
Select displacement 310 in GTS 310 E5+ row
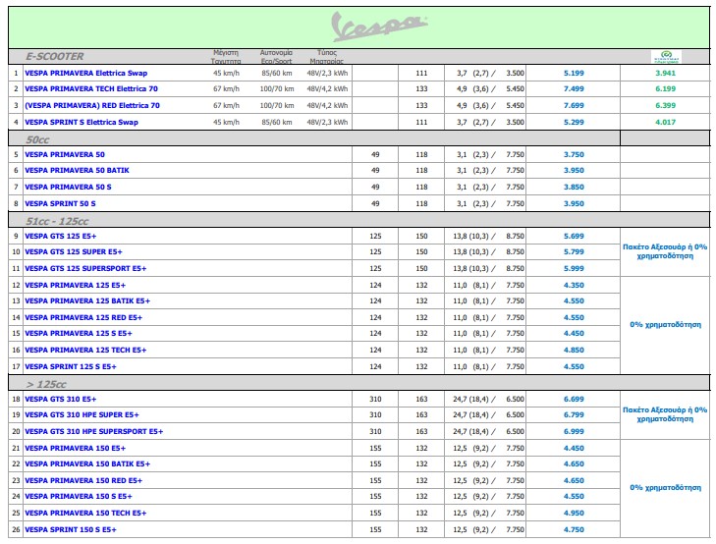375,400
